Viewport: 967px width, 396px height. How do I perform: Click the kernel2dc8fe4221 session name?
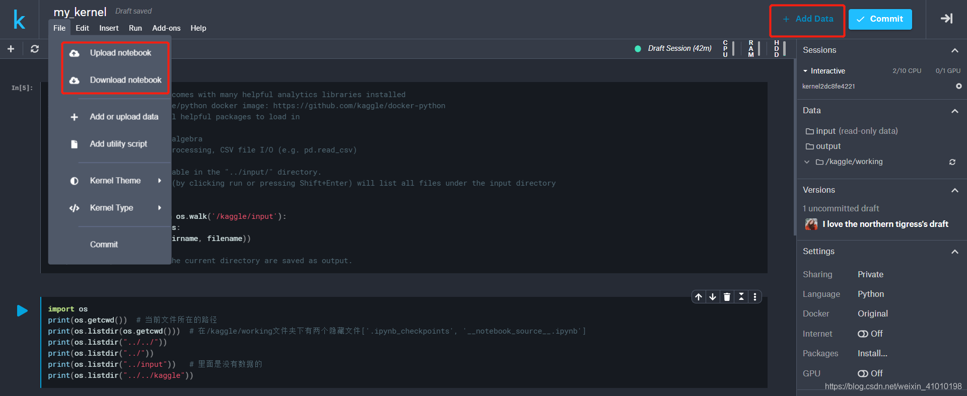point(828,86)
